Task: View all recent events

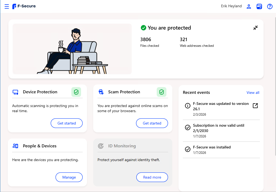Action: click(253, 93)
